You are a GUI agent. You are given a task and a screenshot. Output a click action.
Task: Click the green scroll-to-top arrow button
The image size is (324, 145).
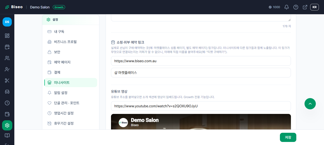click(x=310, y=104)
